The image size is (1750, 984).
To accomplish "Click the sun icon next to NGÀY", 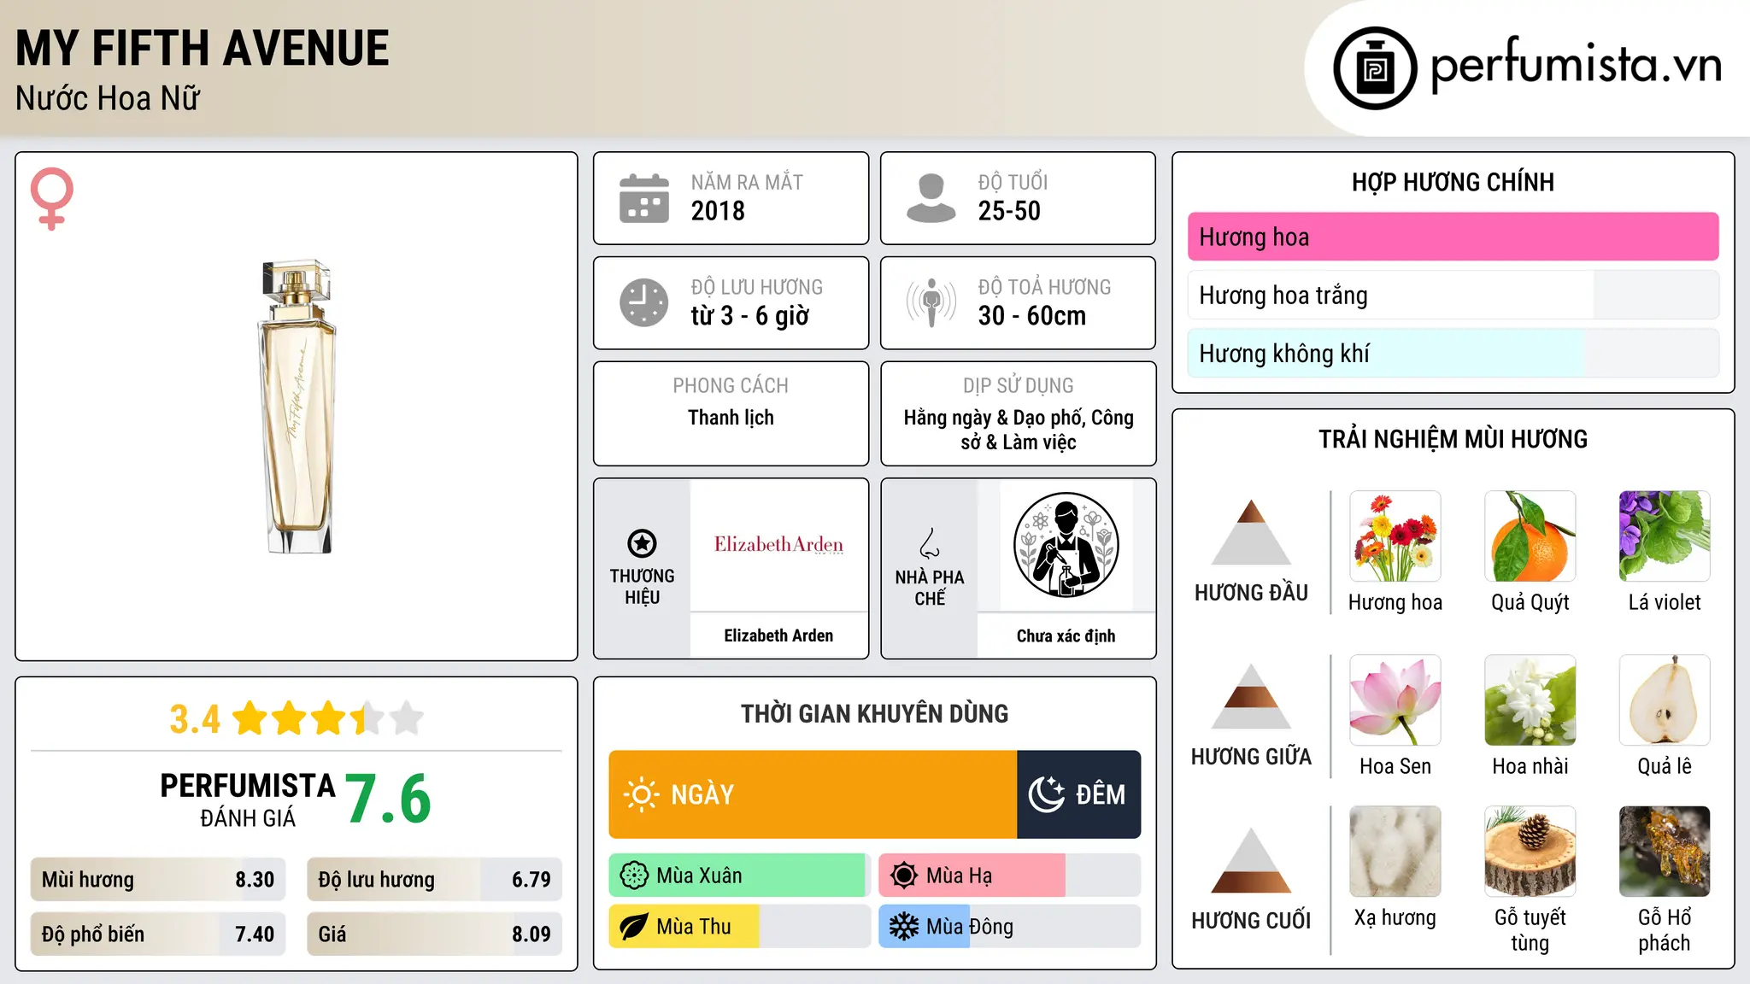I will [x=641, y=794].
